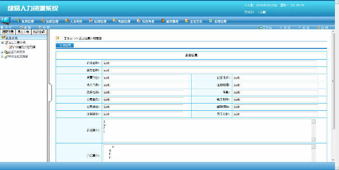Open 企业信息介绍管理 child tree item

tap(24, 47)
